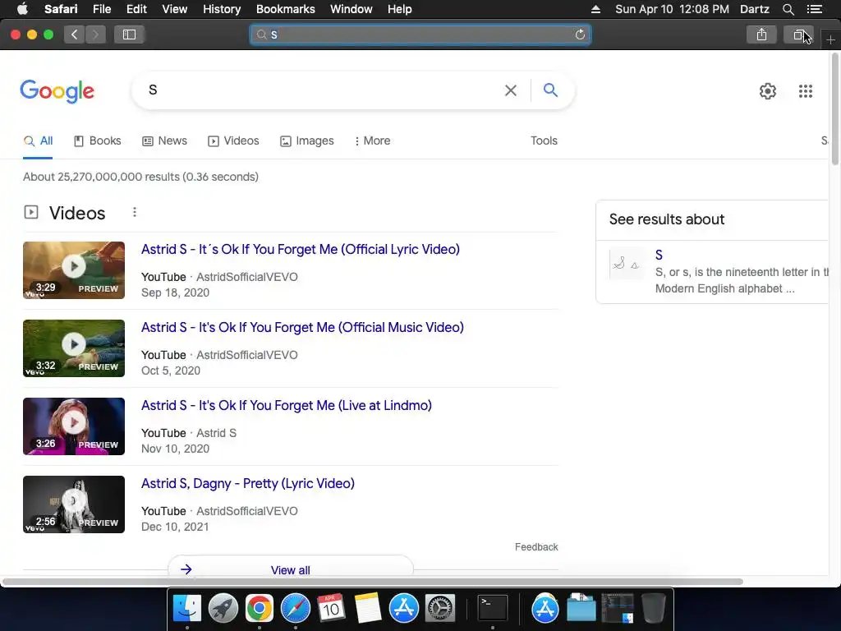Click the eject icon in menu bar
This screenshot has height=631, width=841.
pyautogui.click(x=596, y=9)
